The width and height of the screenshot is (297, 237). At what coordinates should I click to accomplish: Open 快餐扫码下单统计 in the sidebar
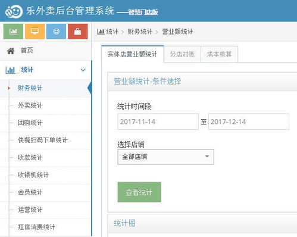(46, 140)
